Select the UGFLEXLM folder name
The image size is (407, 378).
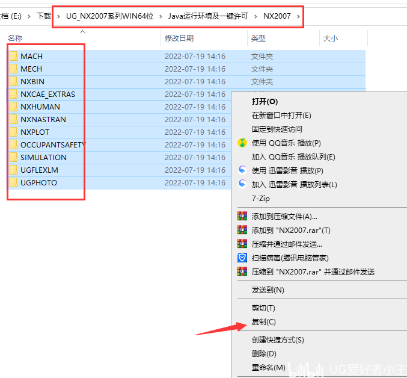(x=39, y=170)
